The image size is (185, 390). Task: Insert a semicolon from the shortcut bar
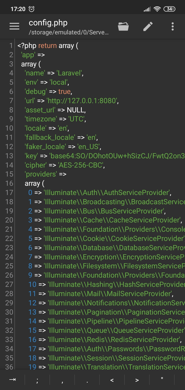pos(37,380)
